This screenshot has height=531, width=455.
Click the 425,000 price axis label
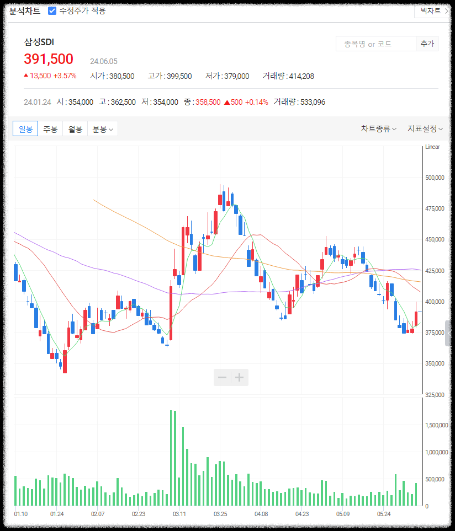point(435,271)
